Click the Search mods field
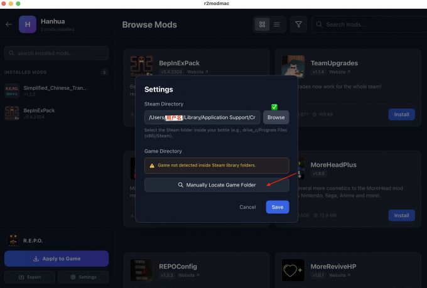 pos(370,24)
